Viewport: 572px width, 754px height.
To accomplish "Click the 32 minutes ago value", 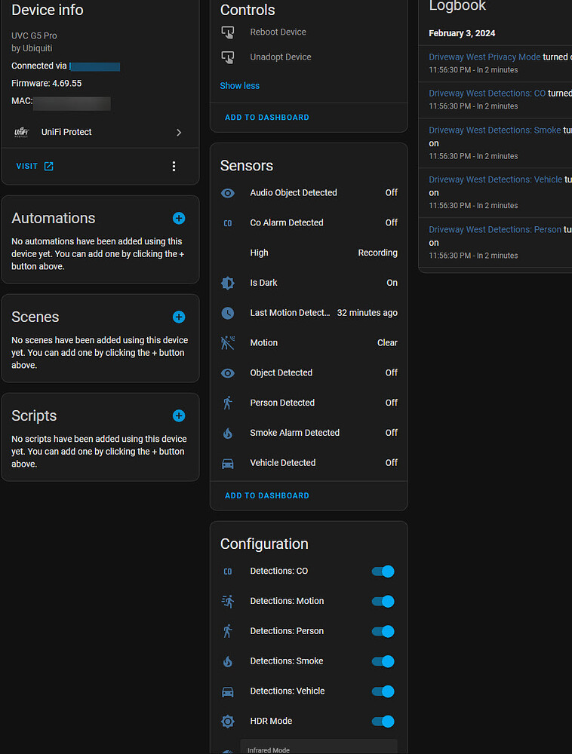I will pos(367,313).
